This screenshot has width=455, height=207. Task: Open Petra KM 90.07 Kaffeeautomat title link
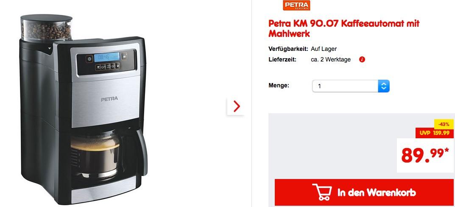pos(344,28)
